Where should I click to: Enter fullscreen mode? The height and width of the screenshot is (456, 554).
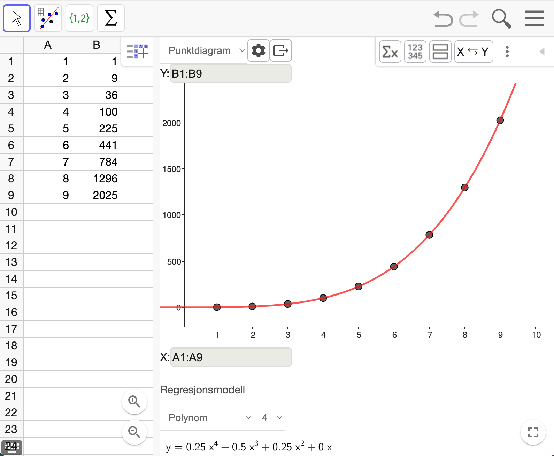[x=533, y=432]
